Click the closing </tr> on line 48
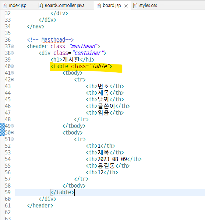Viewport: 205px width, 220px height. coord(81,119)
